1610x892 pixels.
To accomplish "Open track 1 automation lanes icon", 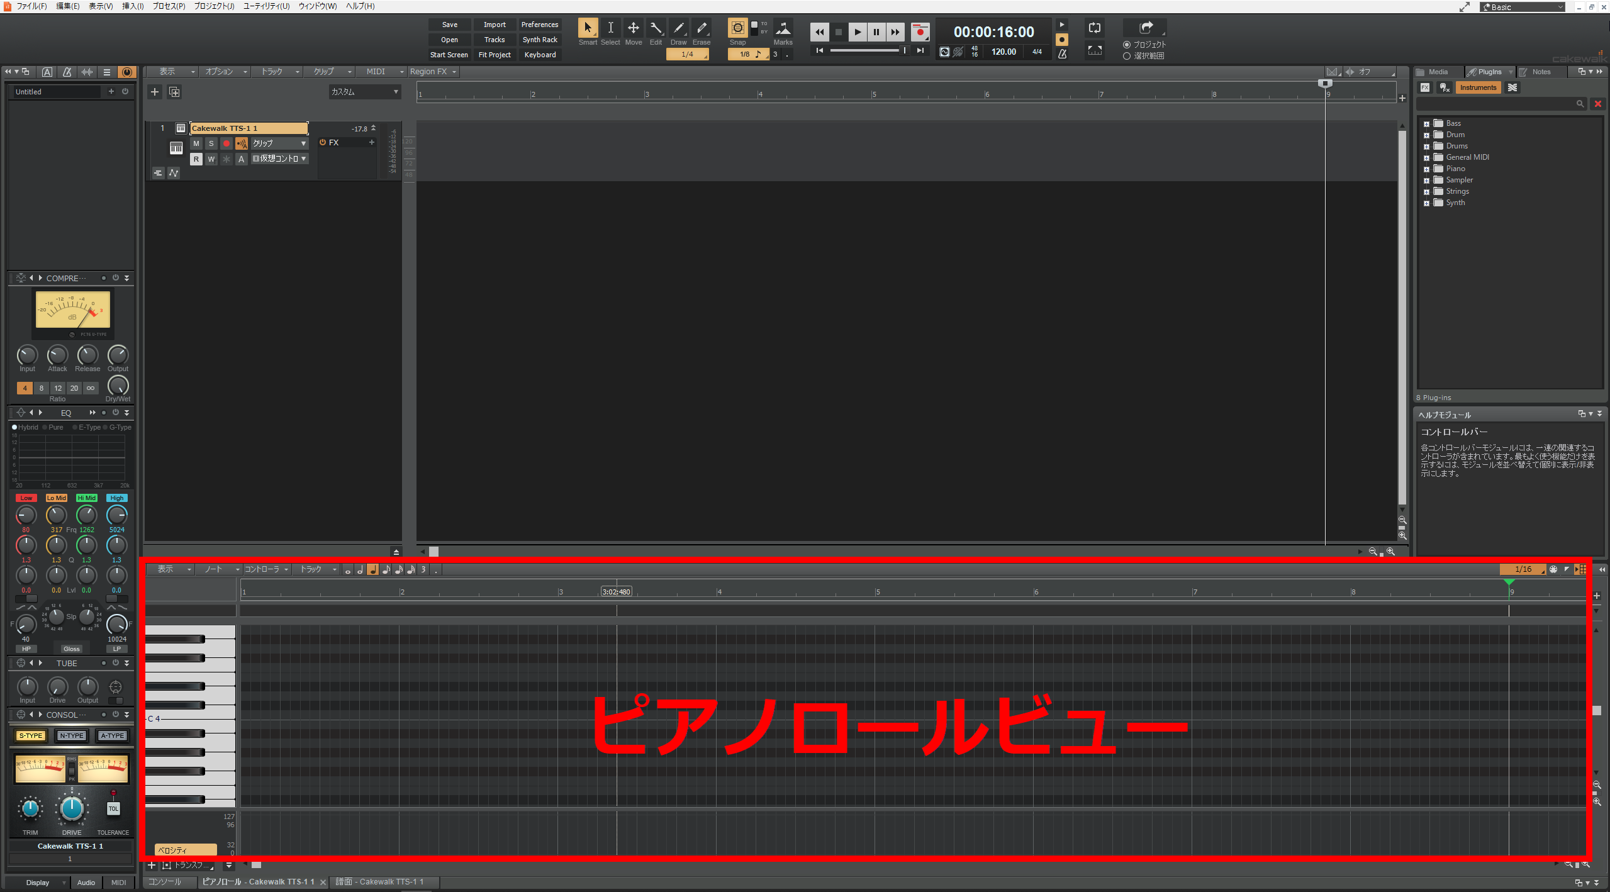I will tap(174, 173).
